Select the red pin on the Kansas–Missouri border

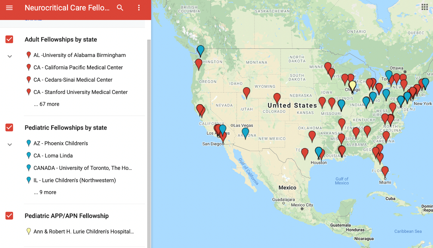tap(322, 103)
